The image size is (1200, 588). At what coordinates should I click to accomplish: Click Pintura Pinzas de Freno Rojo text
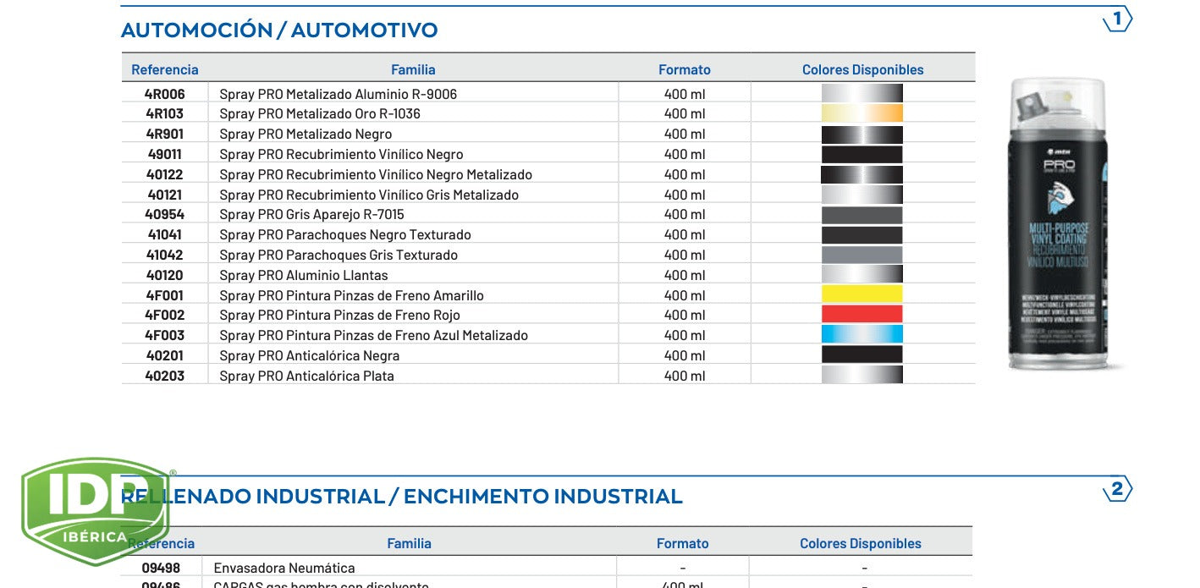(373, 315)
